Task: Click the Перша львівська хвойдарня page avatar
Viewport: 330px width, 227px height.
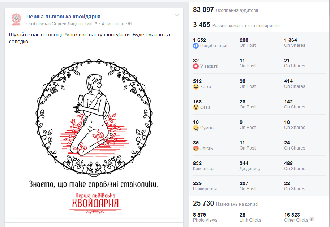Action: [16, 20]
